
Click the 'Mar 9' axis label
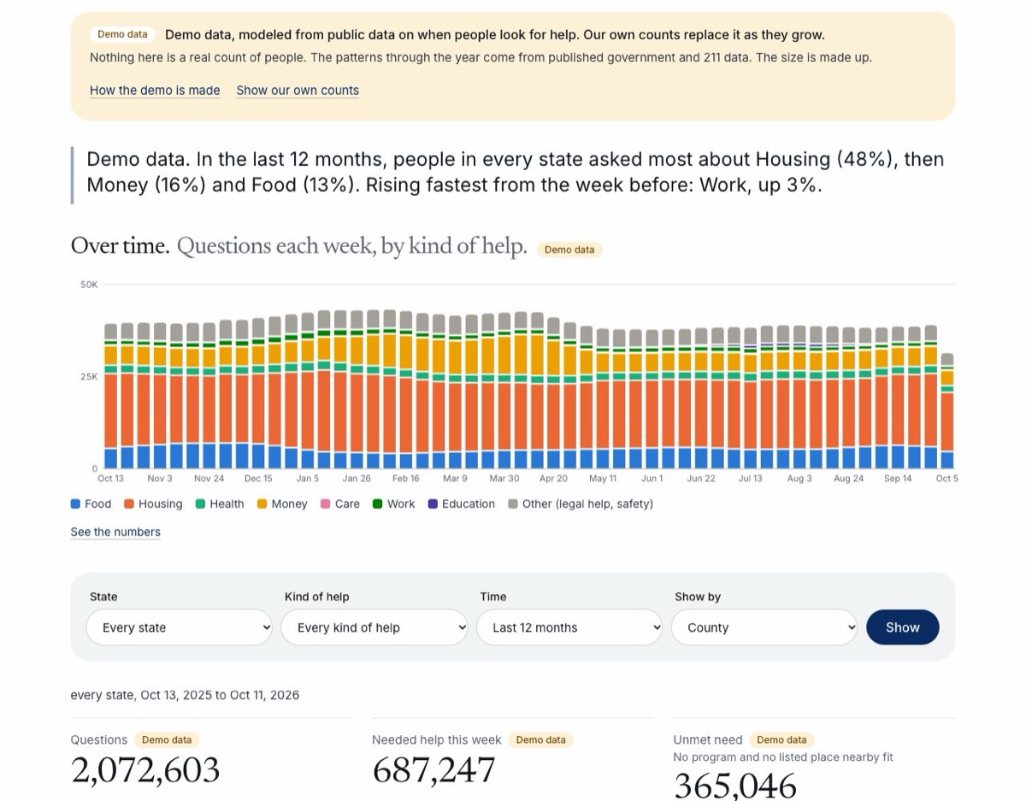455,479
